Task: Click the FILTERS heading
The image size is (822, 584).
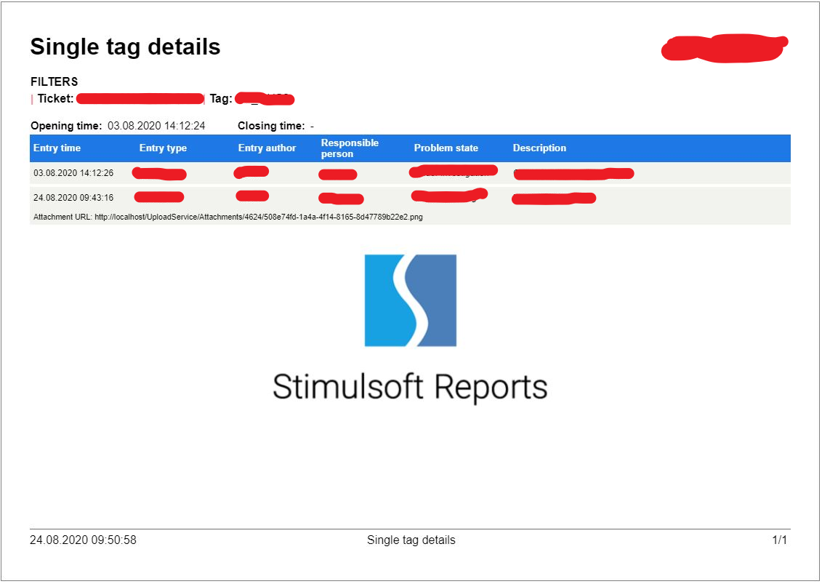Action: pos(54,82)
